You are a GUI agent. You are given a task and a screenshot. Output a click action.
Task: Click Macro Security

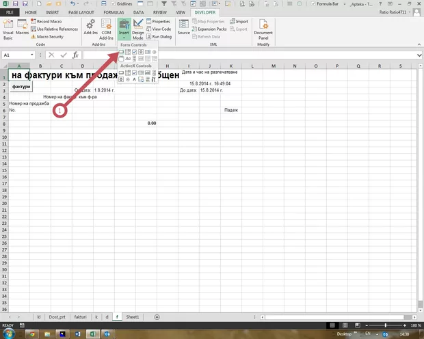coord(51,36)
